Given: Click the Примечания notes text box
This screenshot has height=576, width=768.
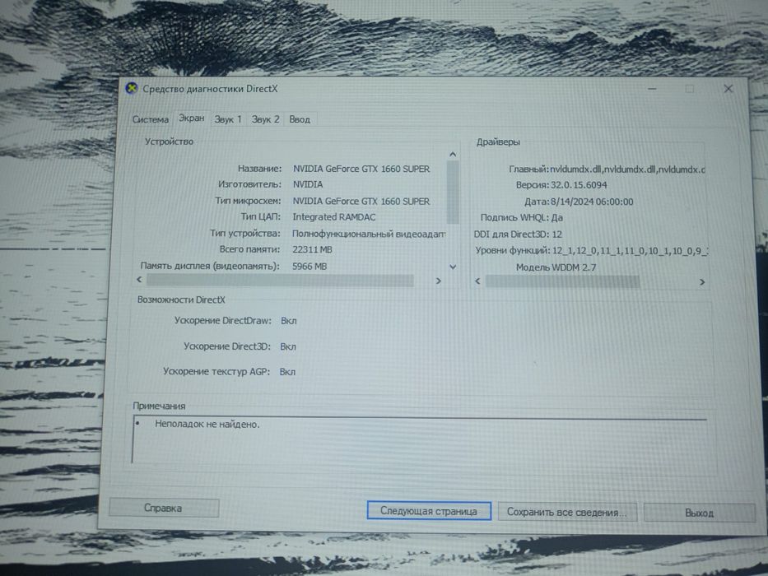Looking at the screenshot, I should pos(419,440).
